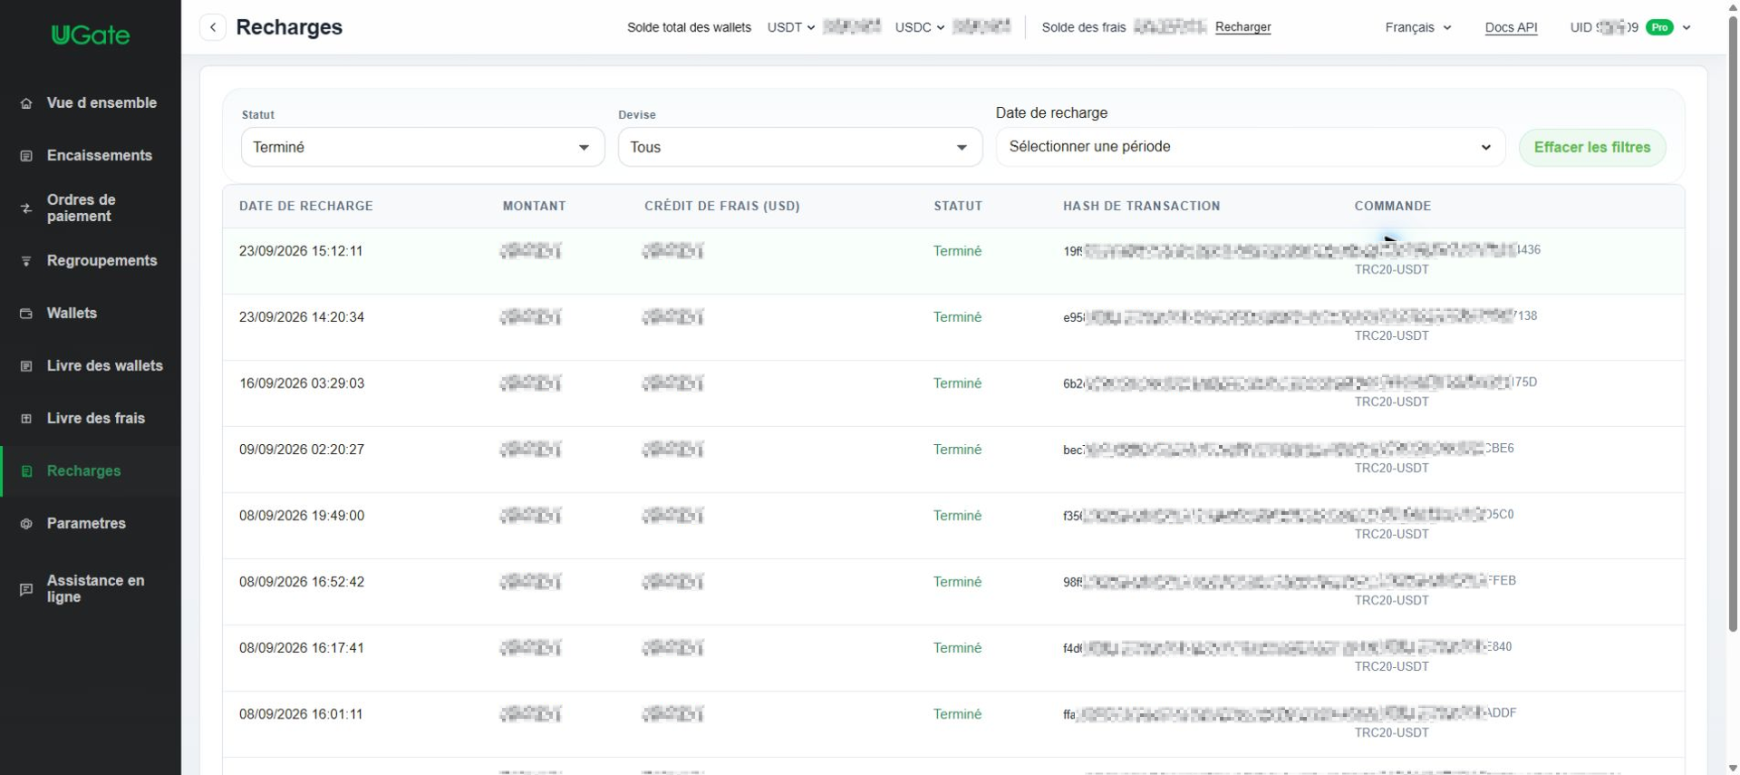Click the Wallets sidebar icon
The height and width of the screenshot is (775, 1740).
click(26, 314)
